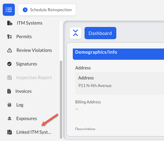
Task: Click the Exposures gas mask icon
Action: tap(10, 119)
